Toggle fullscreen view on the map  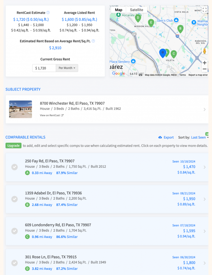coord(204,10)
